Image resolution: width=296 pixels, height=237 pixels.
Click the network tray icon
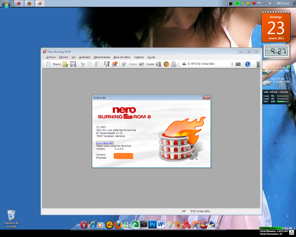point(265,3)
